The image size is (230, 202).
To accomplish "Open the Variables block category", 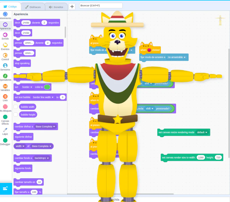I will 5,88.
